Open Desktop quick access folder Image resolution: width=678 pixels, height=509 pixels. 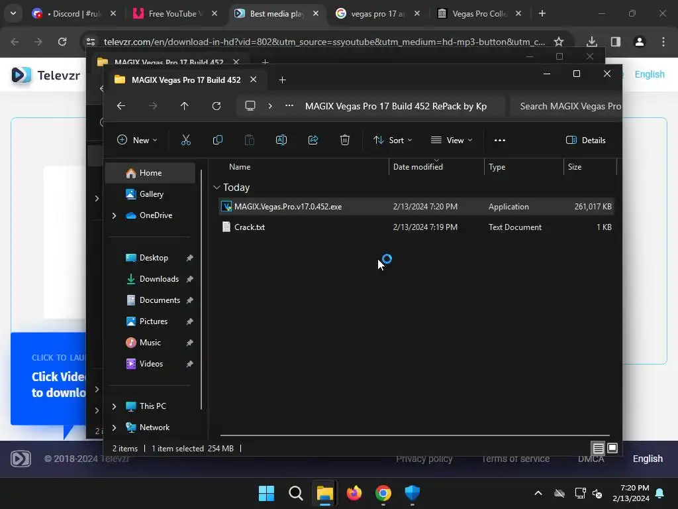pos(154,258)
